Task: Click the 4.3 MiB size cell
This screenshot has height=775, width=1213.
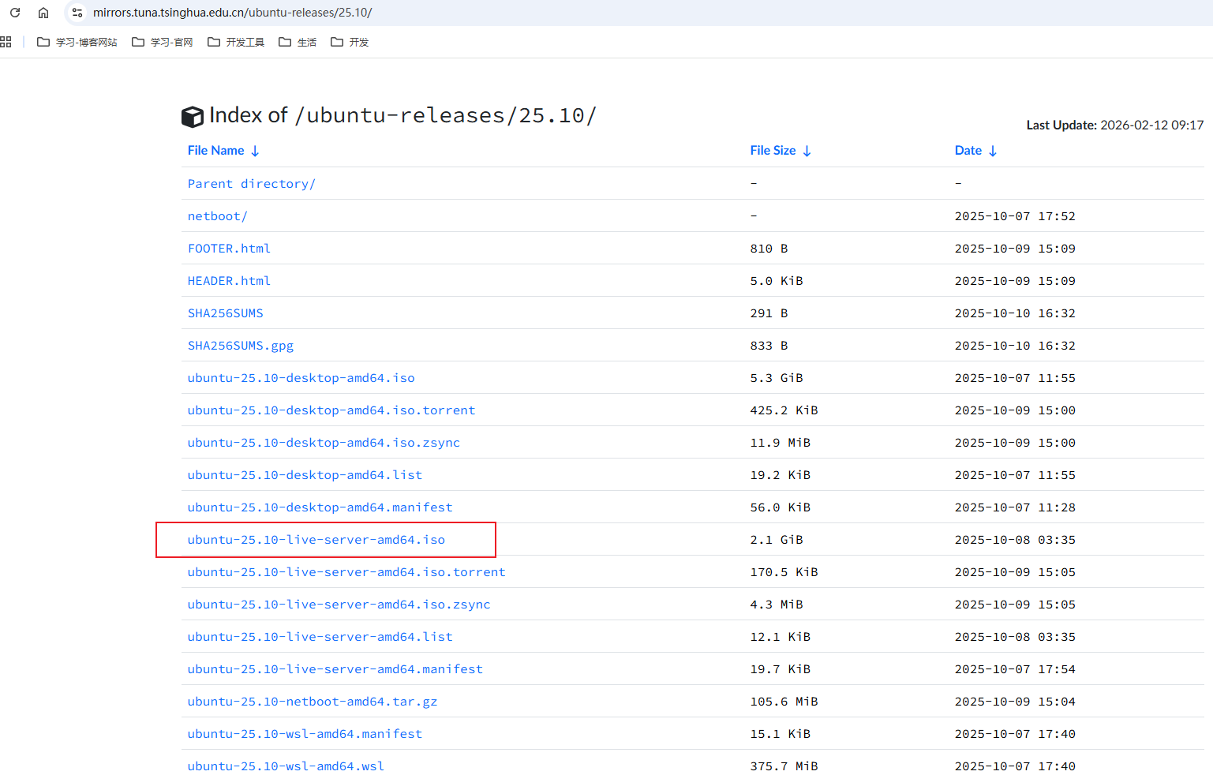Action: 777,605
